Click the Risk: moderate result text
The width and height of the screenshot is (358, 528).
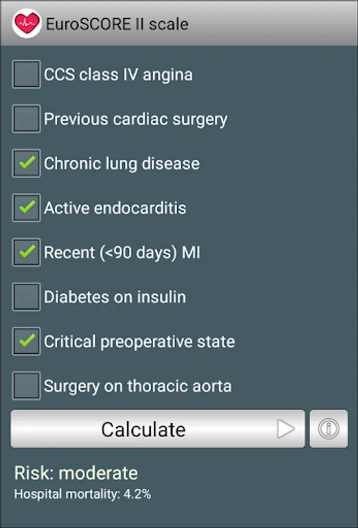coord(76,473)
